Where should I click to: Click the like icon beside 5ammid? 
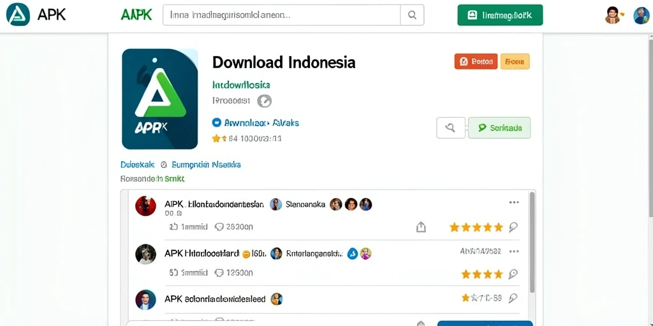tap(173, 273)
